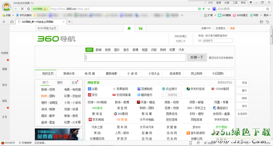
Task: Expand the 更多 toolbar overflow
Action: tap(267, 15)
